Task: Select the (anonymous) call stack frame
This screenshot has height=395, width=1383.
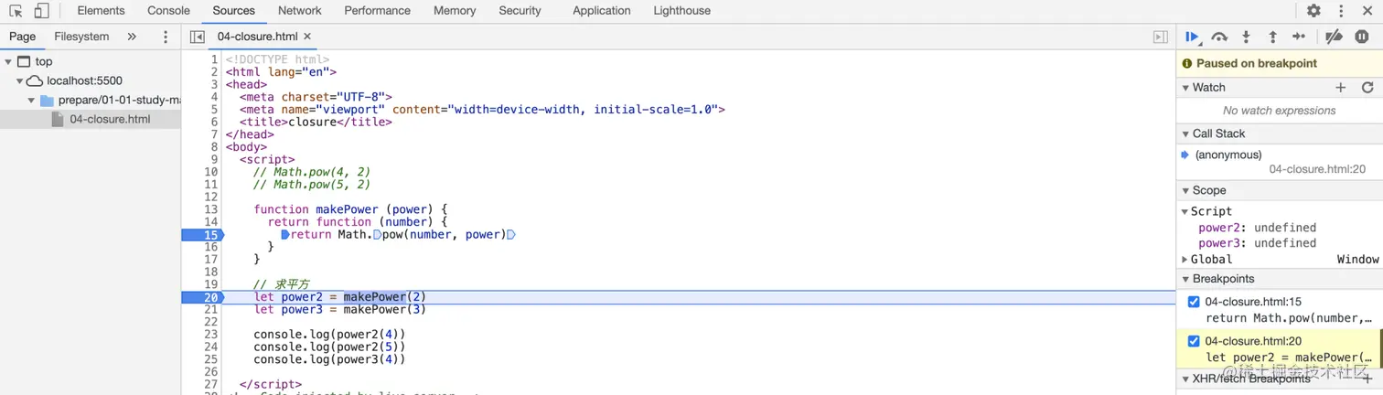Action: point(1228,155)
